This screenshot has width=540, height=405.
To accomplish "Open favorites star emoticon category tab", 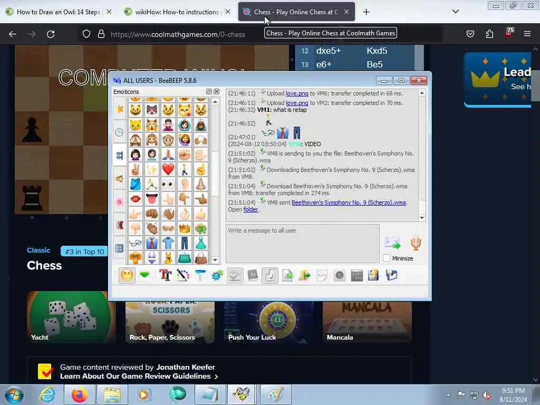I will 120,109.
